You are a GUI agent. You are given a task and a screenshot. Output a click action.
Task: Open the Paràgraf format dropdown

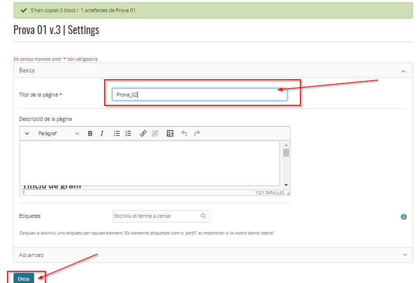coord(58,133)
